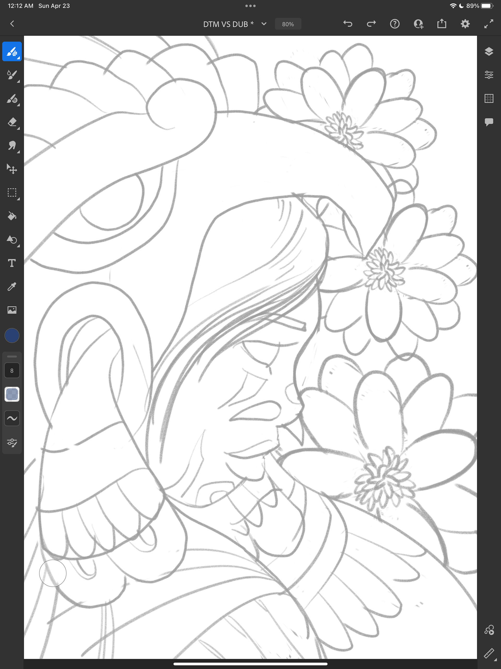
Task: Tap the Wi-Fi status icon
Action: 453,6
